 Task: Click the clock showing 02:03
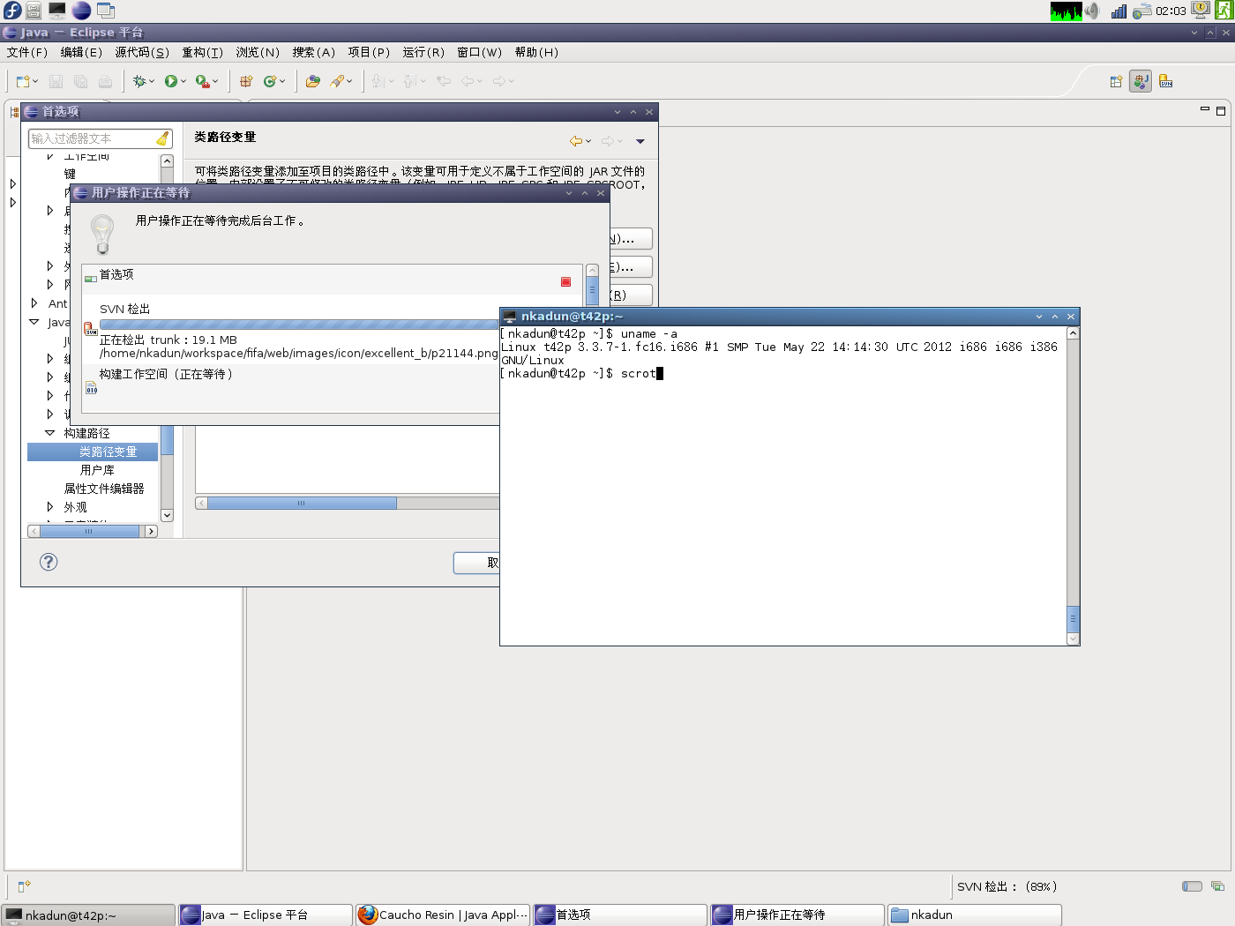pos(1171,11)
